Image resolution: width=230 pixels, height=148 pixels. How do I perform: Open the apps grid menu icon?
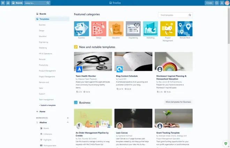click(3, 3)
